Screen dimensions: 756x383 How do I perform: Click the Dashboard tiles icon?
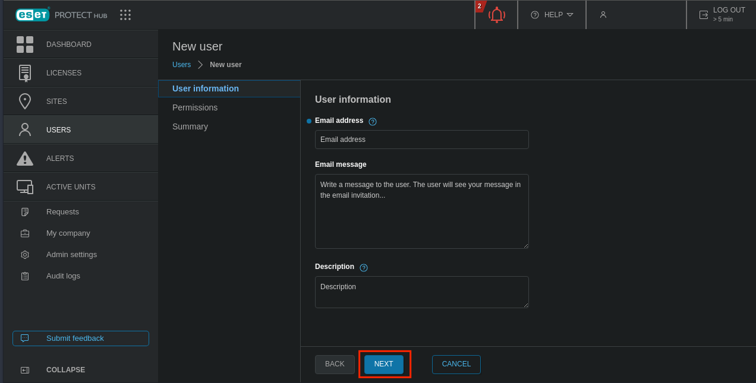[x=25, y=45]
